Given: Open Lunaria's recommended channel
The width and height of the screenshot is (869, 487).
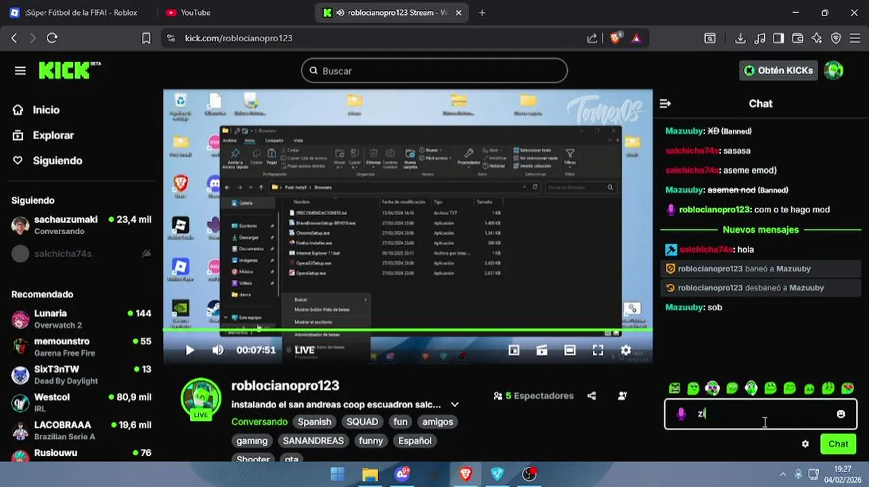Looking at the screenshot, I should point(81,319).
